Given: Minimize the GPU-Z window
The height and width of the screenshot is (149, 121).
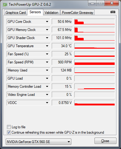Looking at the screenshot, I should pyautogui.click(x=92, y=3).
